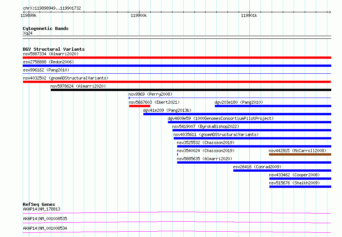Click the esv26416 (Conrad2009) label
The width and height of the screenshot is (342, 237).
[257, 167]
